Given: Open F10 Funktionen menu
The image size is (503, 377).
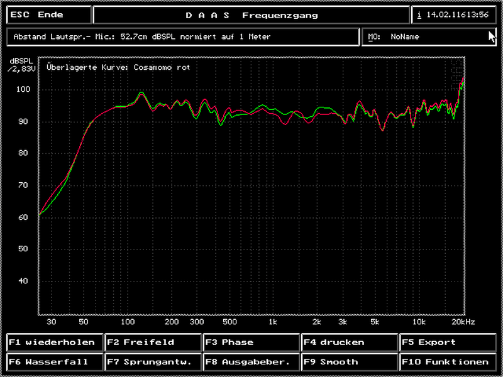Looking at the screenshot, I should coord(448,362).
